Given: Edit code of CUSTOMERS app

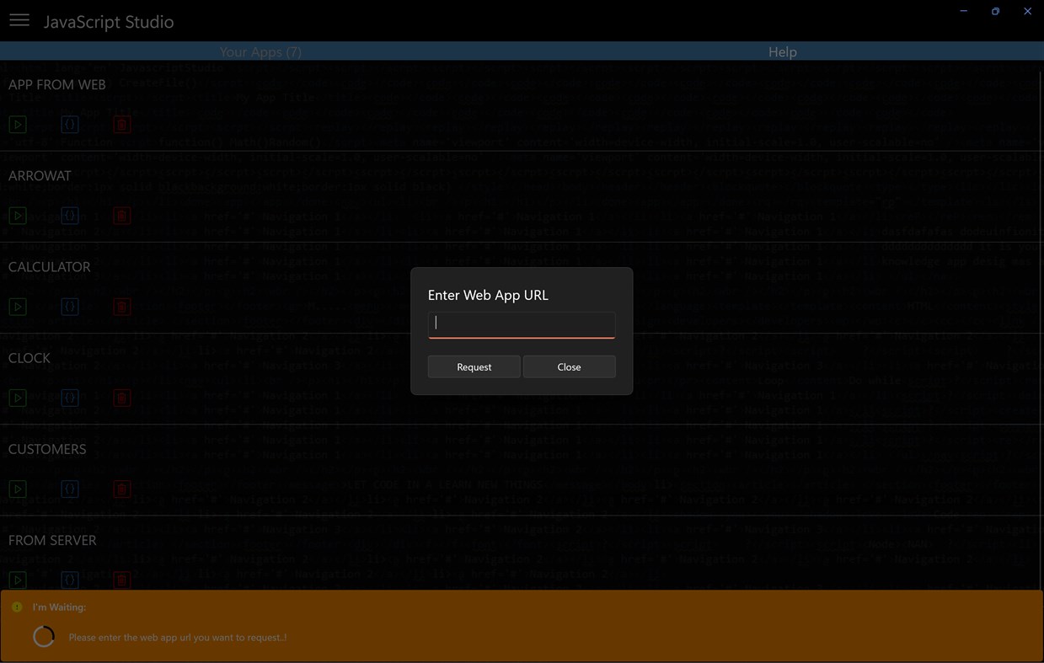Looking at the screenshot, I should pyautogui.click(x=70, y=489).
